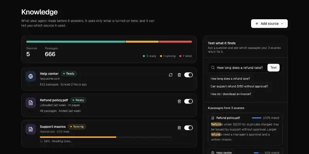309x154 pixels.
Task: Click the Ready badge on Help center
Action: click(69, 74)
